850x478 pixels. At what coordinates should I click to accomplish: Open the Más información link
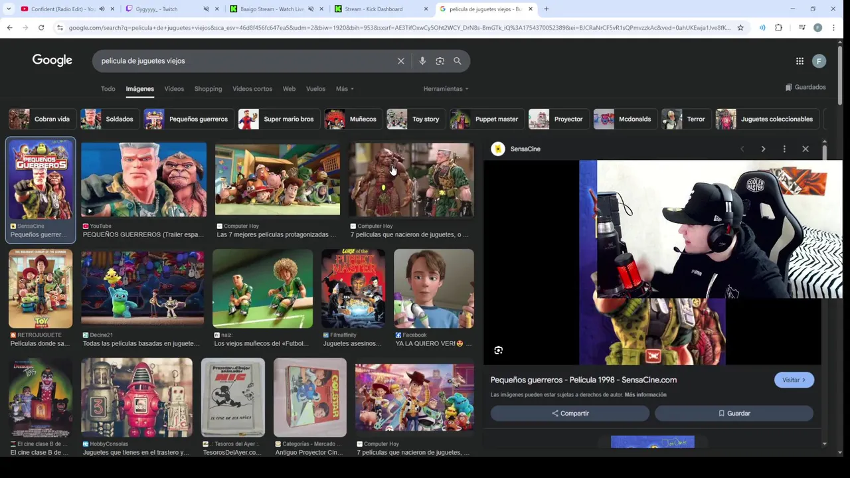click(x=645, y=394)
